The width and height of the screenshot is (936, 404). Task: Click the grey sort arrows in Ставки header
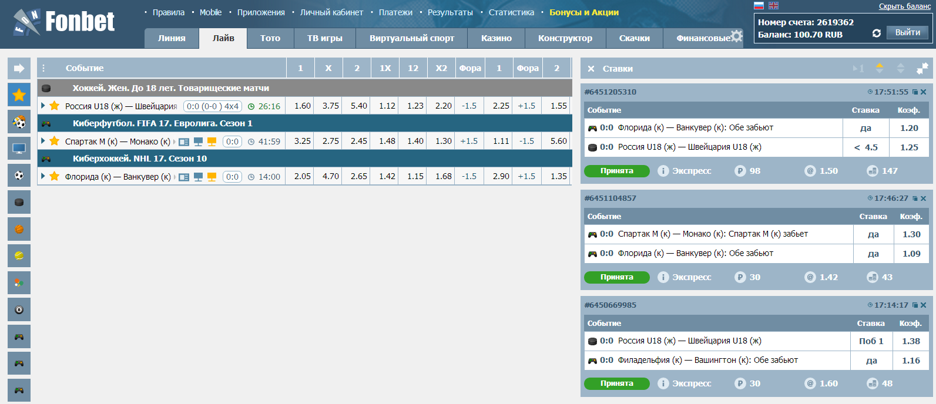point(900,68)
